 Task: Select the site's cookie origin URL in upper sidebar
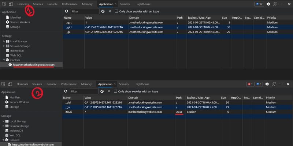click(x=34, y=65)
